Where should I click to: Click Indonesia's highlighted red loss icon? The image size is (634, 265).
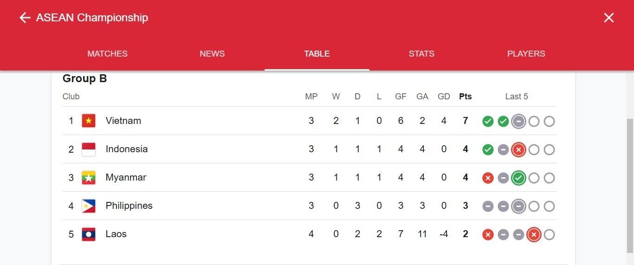[x=518, y=149]
